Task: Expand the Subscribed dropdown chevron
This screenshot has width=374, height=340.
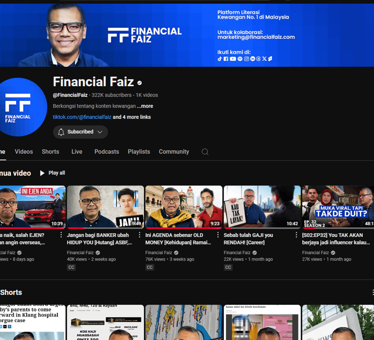Action: coord(100,132)
